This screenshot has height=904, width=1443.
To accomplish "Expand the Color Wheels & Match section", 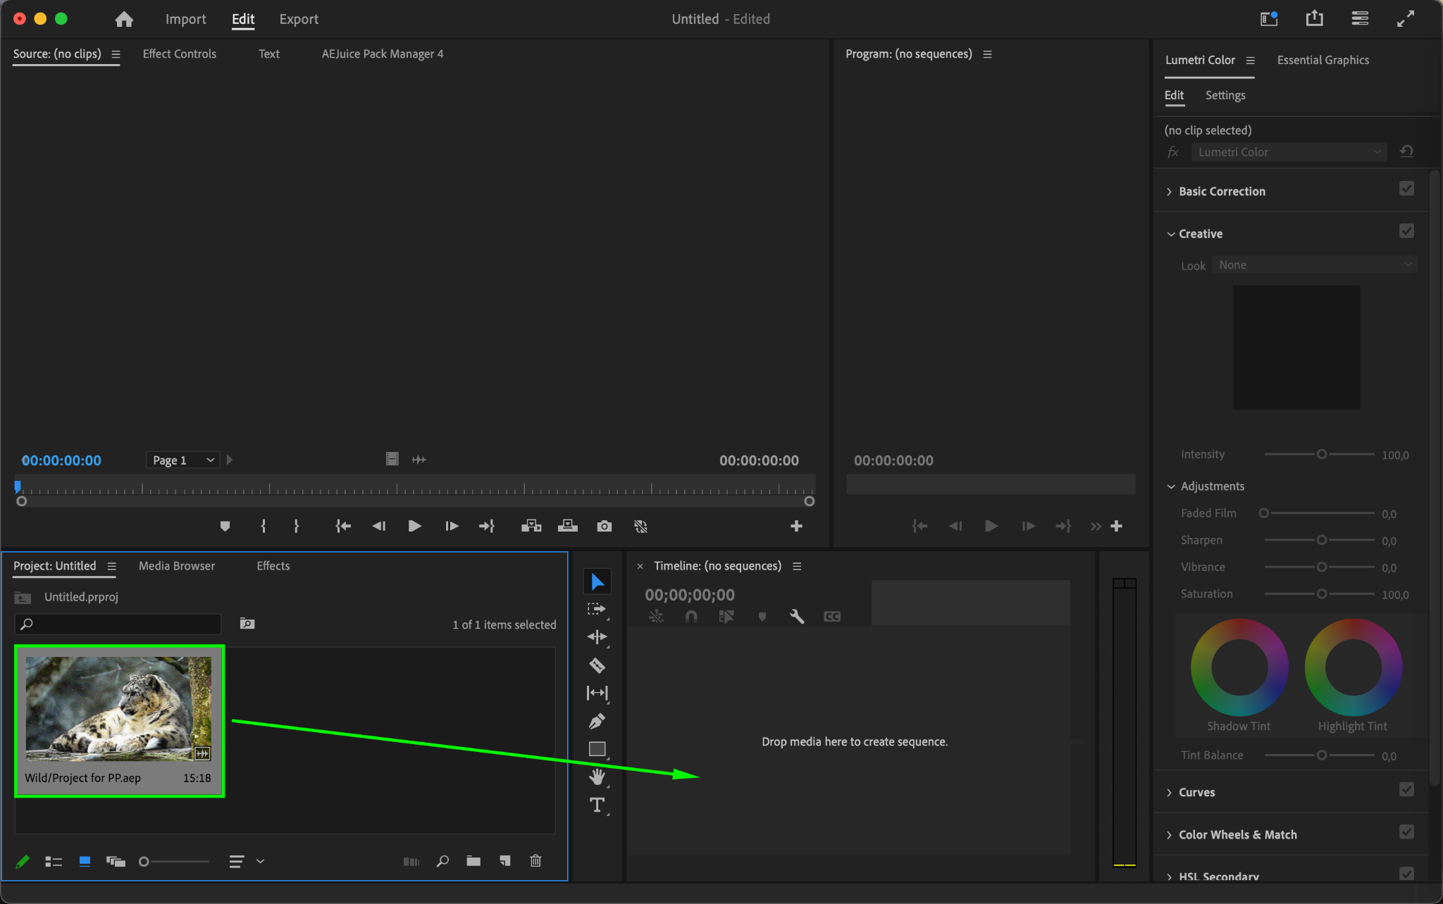I will coord(1237,834).
